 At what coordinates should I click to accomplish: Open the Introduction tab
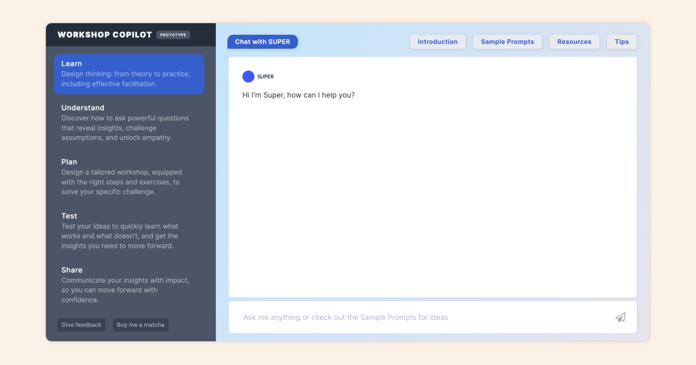pos(437,42)
